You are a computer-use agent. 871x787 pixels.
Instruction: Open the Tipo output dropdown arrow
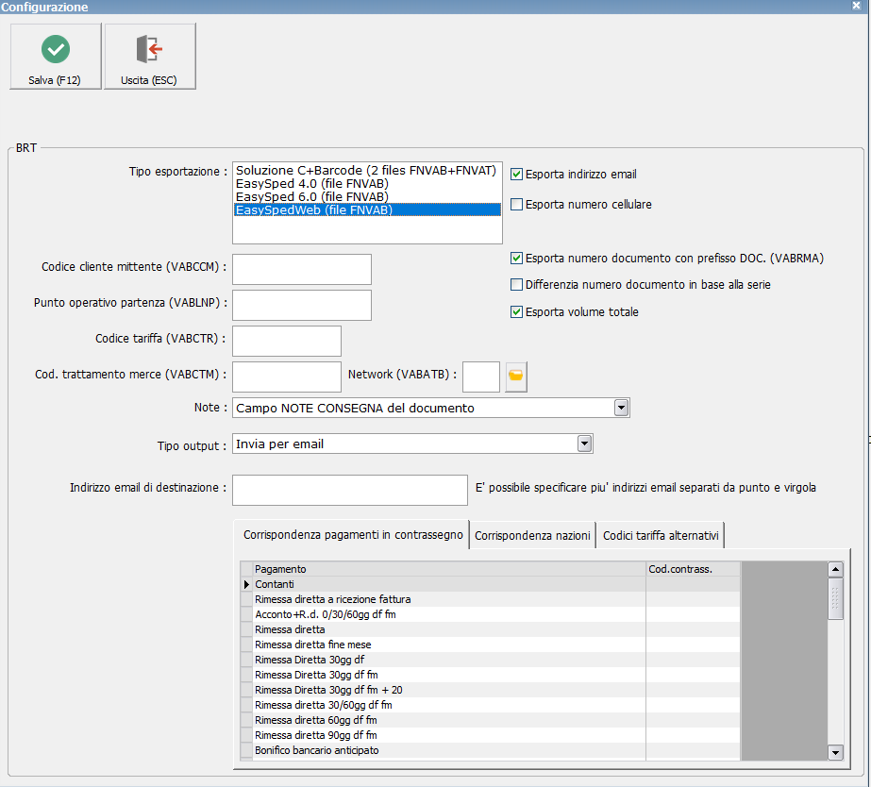(x=584, y=444)
